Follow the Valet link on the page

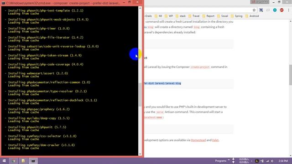click(x=215, y=140)
